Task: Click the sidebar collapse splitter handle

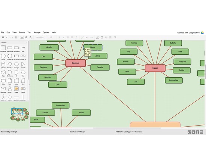Action: [30, 84]
